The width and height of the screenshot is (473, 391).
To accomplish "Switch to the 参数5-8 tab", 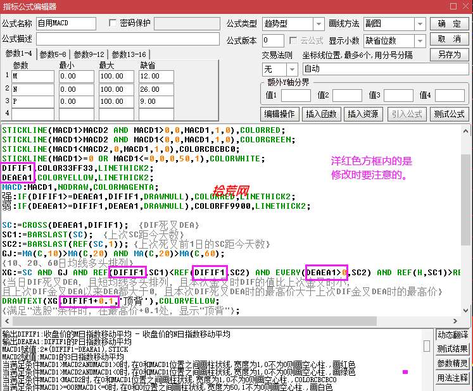I will tap(53, 54).
